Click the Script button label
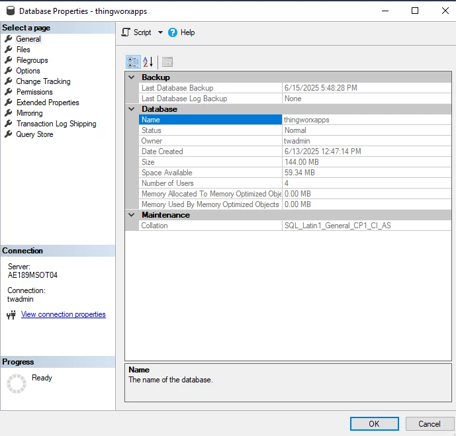456x436 pixels. pos(142,32)
